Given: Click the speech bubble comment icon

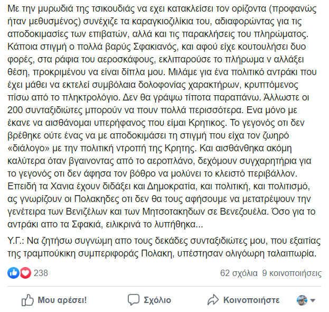Looking at the screenshot, I should click(x=134, y=300).
